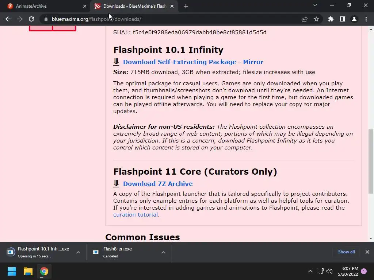This screenshot has width=374, height=280.
Task: Click the Common Issues heading
Action: (142, 237)
